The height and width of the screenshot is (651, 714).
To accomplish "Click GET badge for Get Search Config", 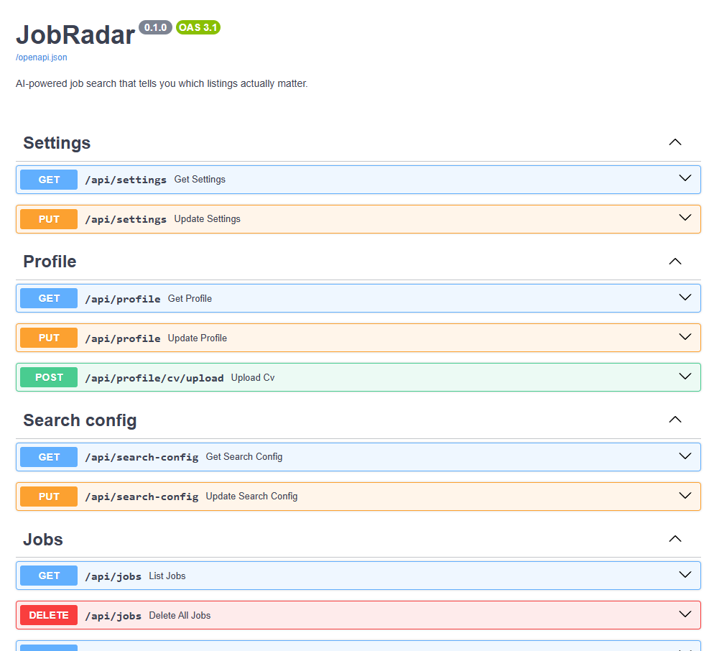I will (x=49, y=457).
